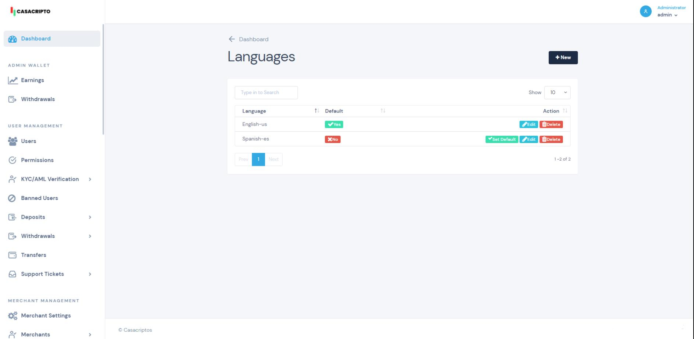Image resolution: width=694 pixels, height=339 pixels.
Task: Click the Transfers wallet icon
Action: pyautogui.click(x=13, y=255)
